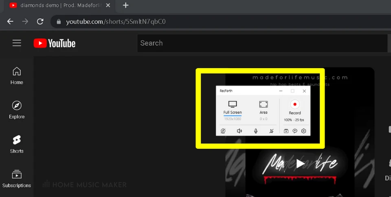Click the 1920x1080 resolution text
391x197 pixels.
(233, 119)
